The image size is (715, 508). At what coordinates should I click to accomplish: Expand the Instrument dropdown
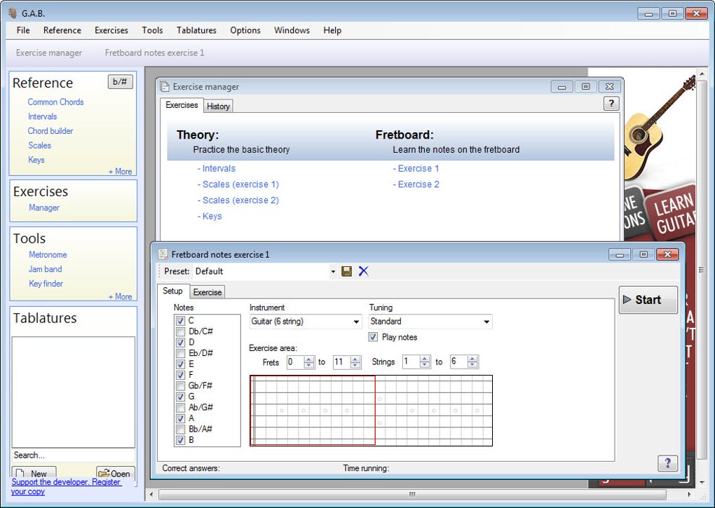(x=306, y=322)
